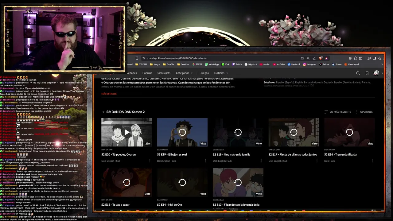Image resolution: width=393 pixels, height=221 pixels.
Task: Open the Steam bookmark
Action: (x=337, y=64)
